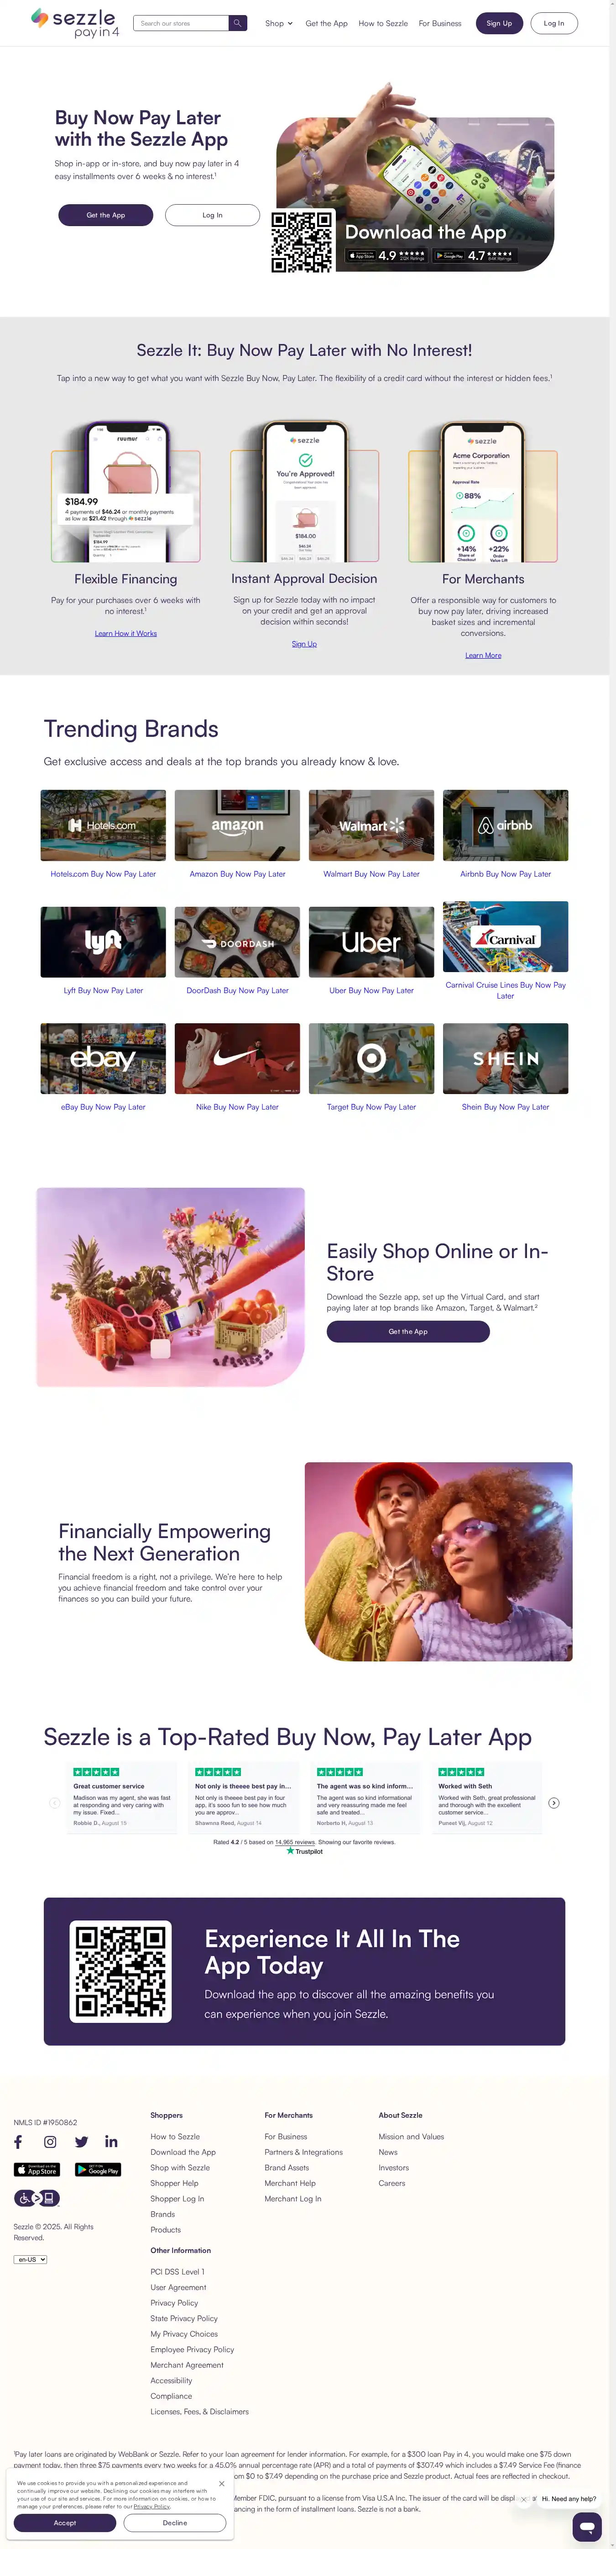Open the How to Sezzle nav item
Viewport: 616px width, 2549px height.
coord(383,23)
